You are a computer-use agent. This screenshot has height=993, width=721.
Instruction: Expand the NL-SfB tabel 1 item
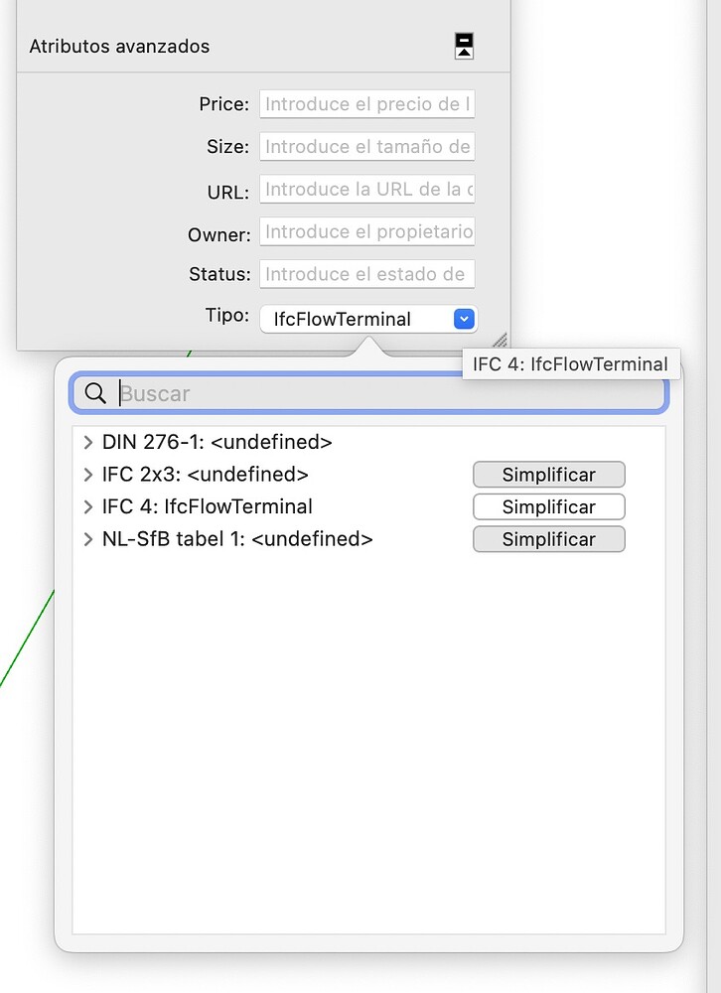[x=88, y=539]
